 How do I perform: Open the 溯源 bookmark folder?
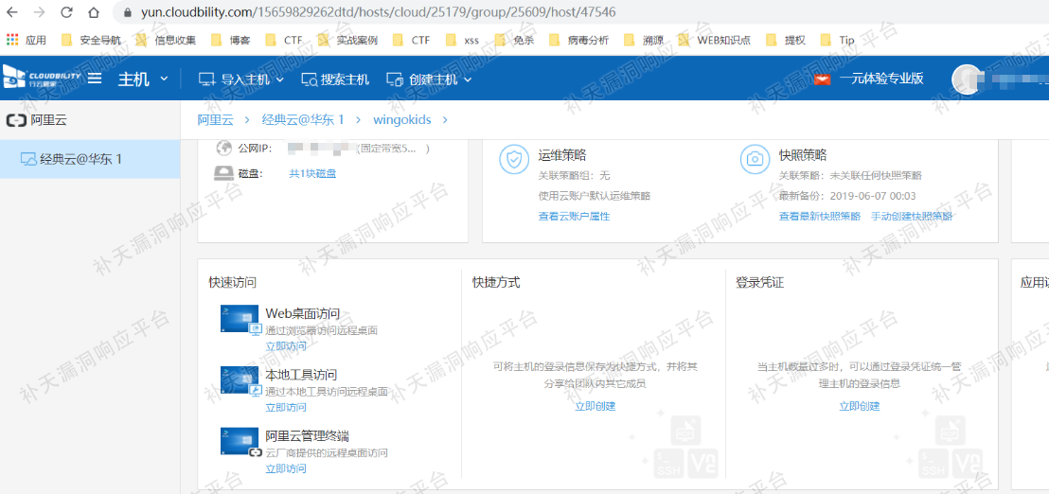click(644, 40)
